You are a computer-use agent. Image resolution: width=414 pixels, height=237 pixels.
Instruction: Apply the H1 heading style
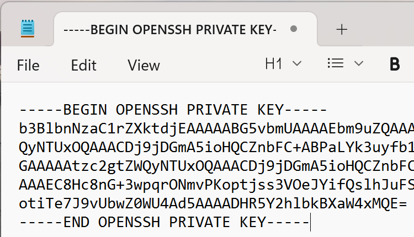[x=274, y=64]
